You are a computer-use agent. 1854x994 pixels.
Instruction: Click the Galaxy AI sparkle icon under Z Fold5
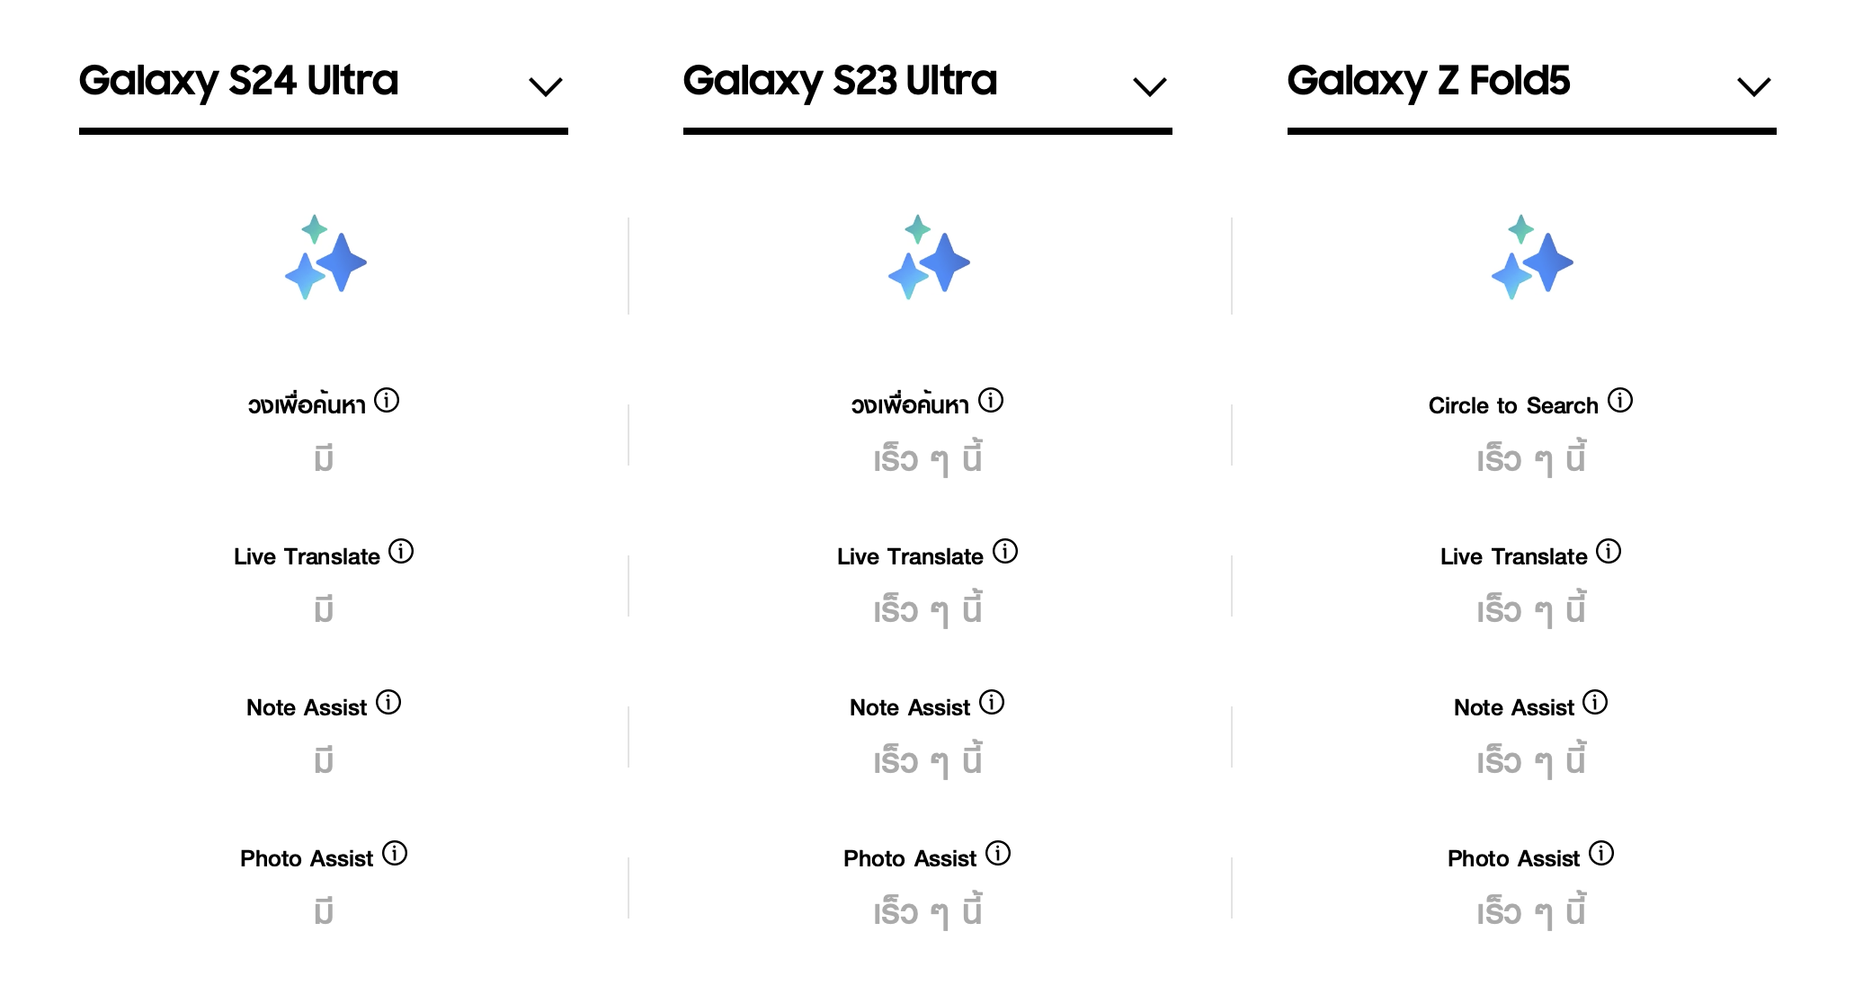click(x=1531, y=257)
